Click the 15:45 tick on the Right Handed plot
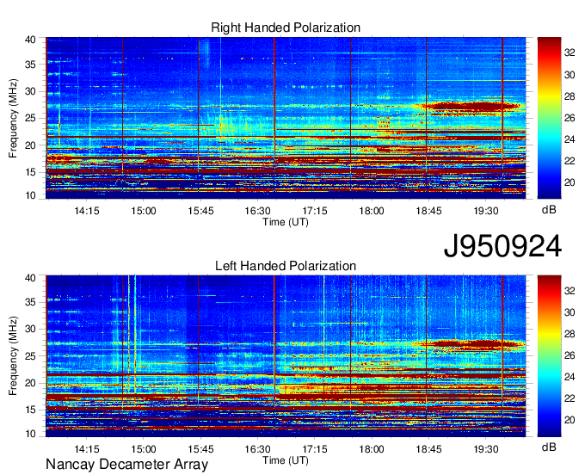The height and width of the screenshot is (475, 585). [x=200, y=211]
